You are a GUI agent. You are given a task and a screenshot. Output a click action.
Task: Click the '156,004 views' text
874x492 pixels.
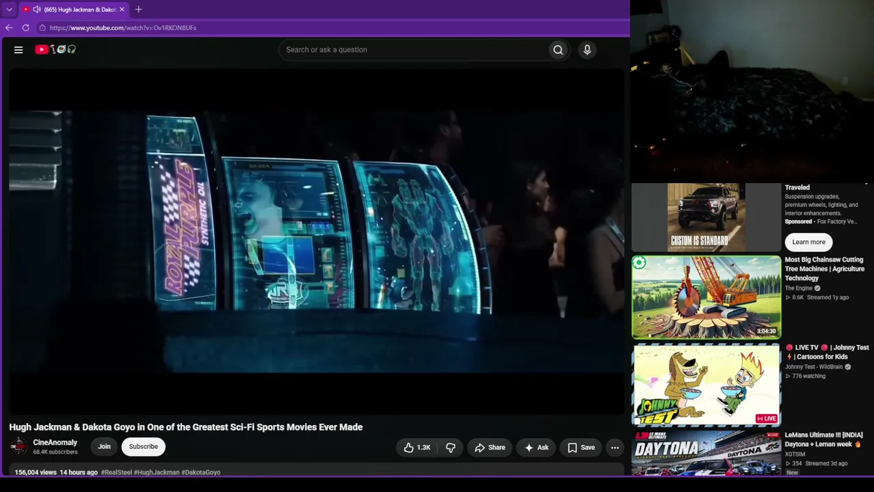pos(36,472)
